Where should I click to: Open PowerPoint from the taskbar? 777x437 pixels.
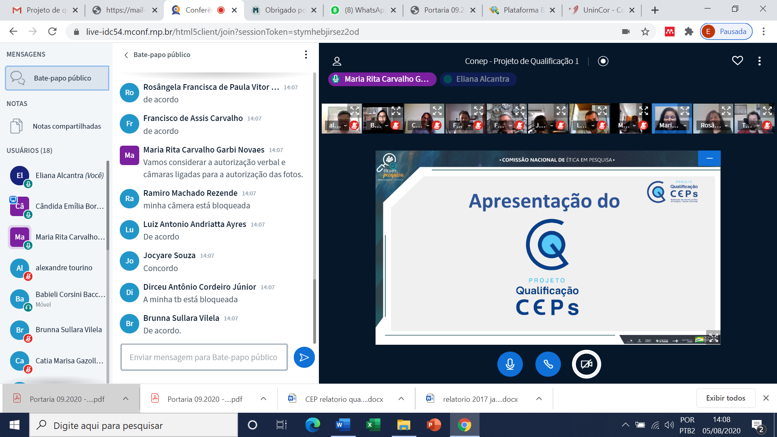[x=434, y=425]
